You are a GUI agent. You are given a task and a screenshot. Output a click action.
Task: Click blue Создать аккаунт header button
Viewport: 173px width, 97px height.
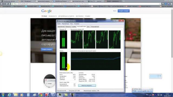tap(124, 11)
